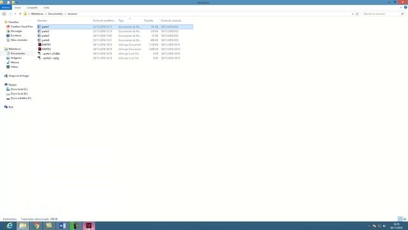Image resolution: width=408 pixels, height=230 pixels.
Task: Switch to details view icon in status bar
Action: (x=400, y=218)
